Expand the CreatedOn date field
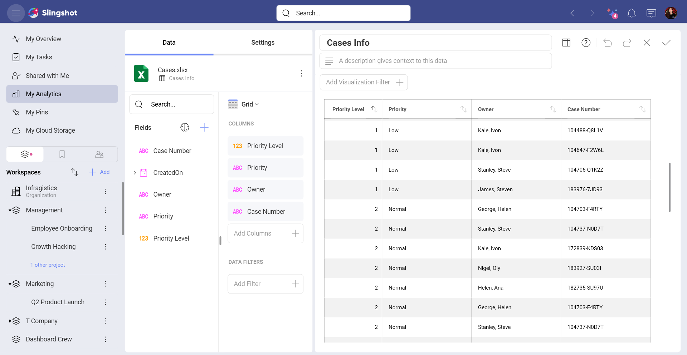Image resolution: width=687 pixels, height=355 pixels. pos(135,173)
